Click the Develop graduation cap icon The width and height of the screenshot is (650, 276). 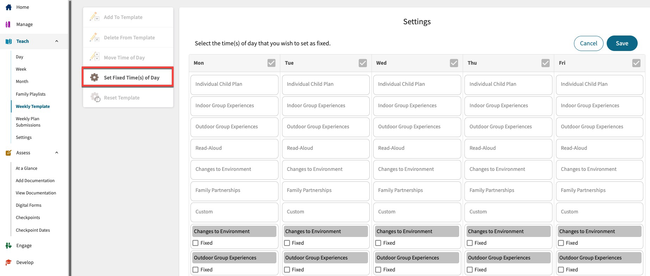coord(8,262)
